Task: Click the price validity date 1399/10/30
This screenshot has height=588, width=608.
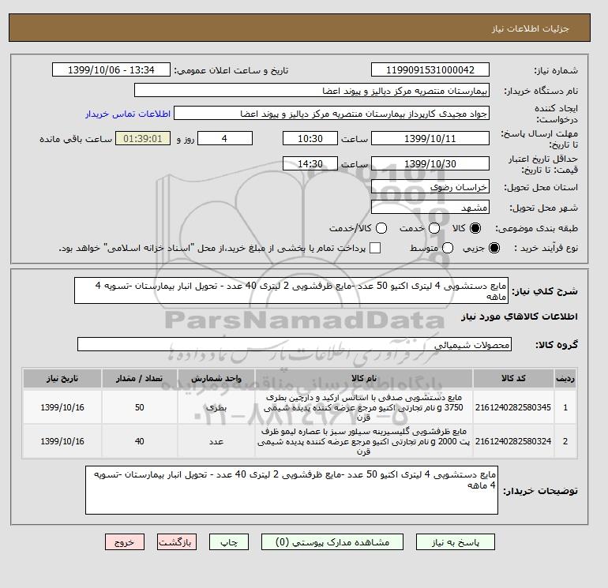Action: (430, 163)
